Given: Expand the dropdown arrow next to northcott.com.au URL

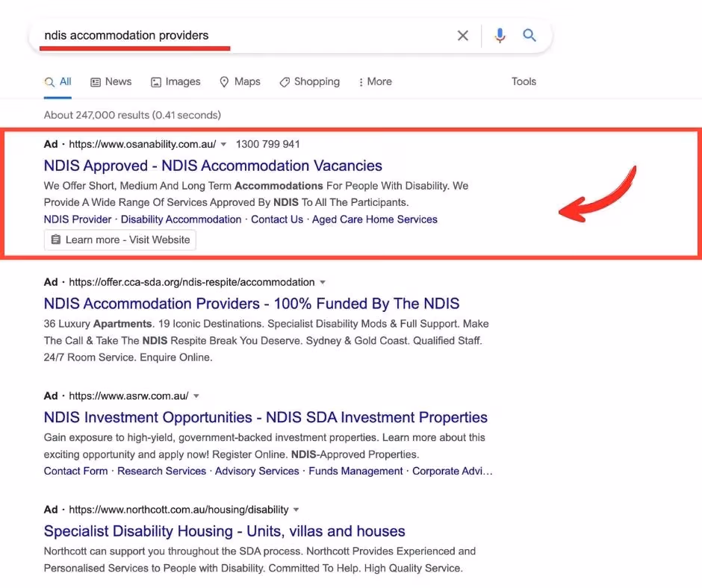Looking at the screenshot, I should pos(296,510).
